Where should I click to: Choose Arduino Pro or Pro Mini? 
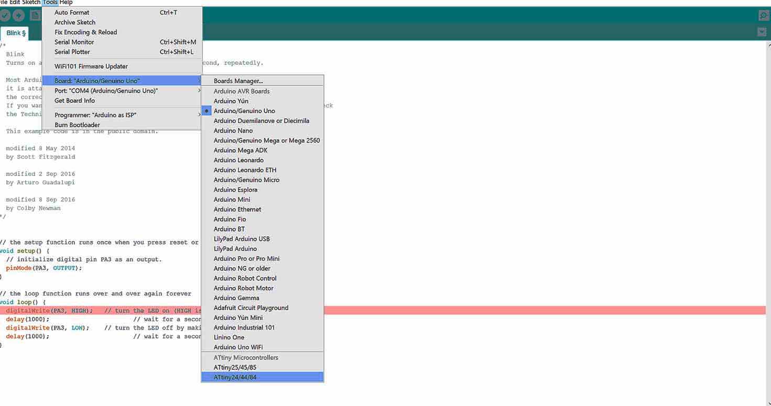(263, 259)
